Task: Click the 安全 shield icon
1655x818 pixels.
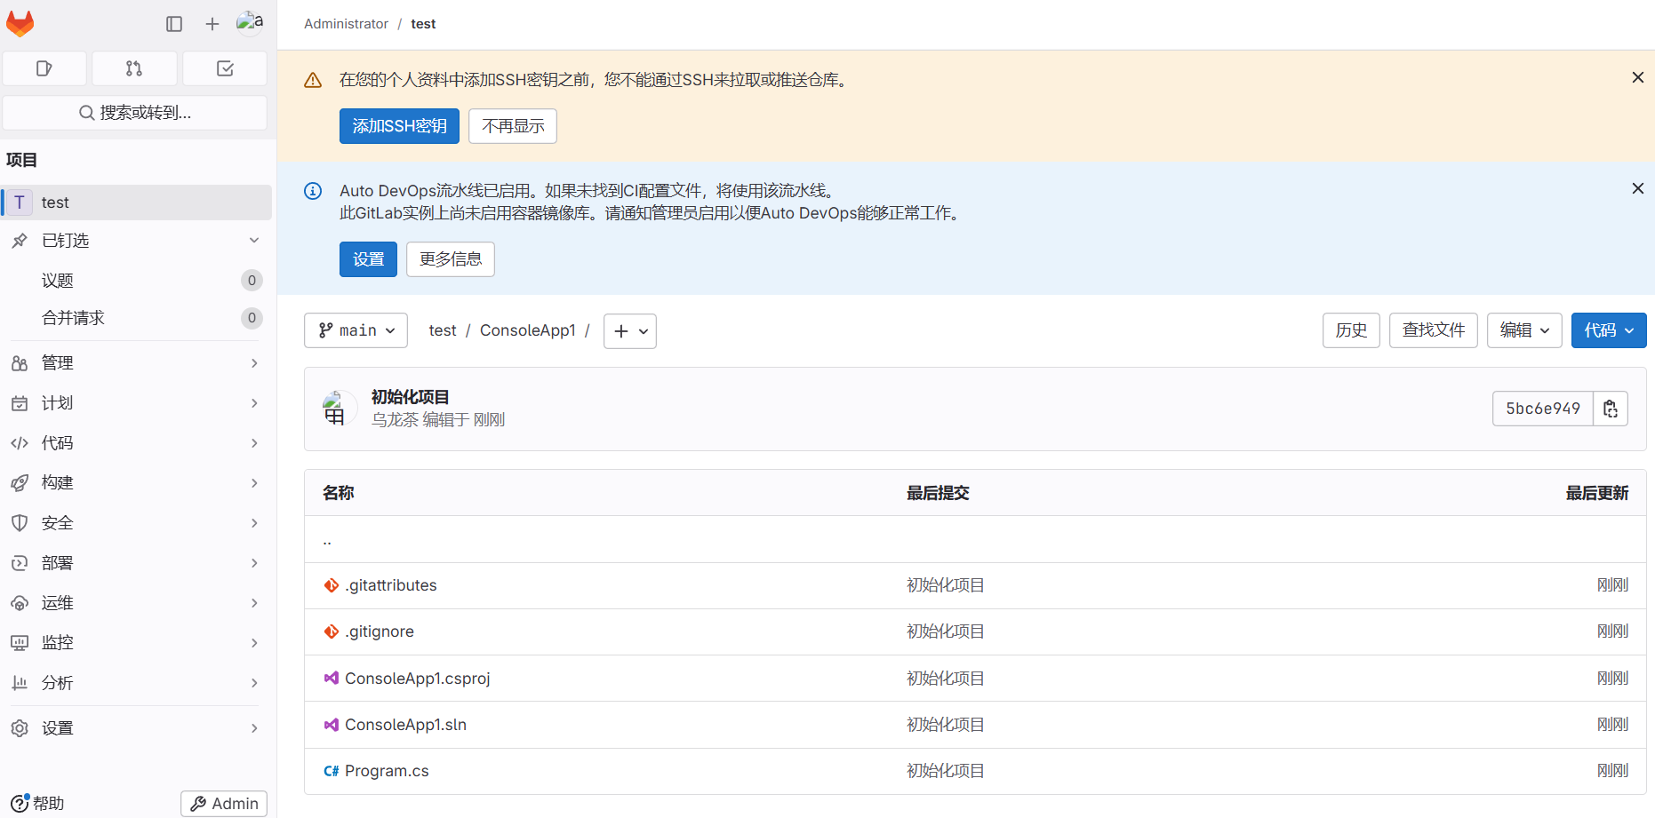Action: pyautogui.click(x=20, y=523)
